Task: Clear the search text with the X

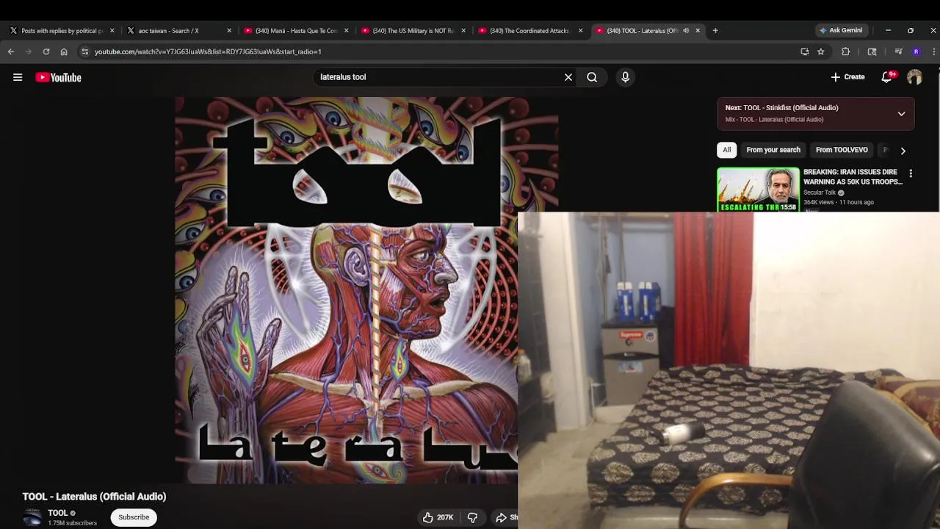Action: pos(568,77)
